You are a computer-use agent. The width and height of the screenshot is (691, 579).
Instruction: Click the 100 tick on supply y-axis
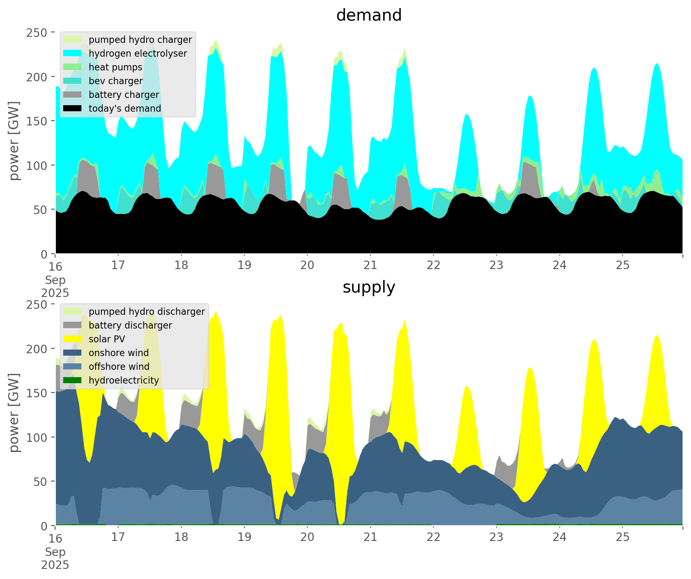tap(37, 437)
